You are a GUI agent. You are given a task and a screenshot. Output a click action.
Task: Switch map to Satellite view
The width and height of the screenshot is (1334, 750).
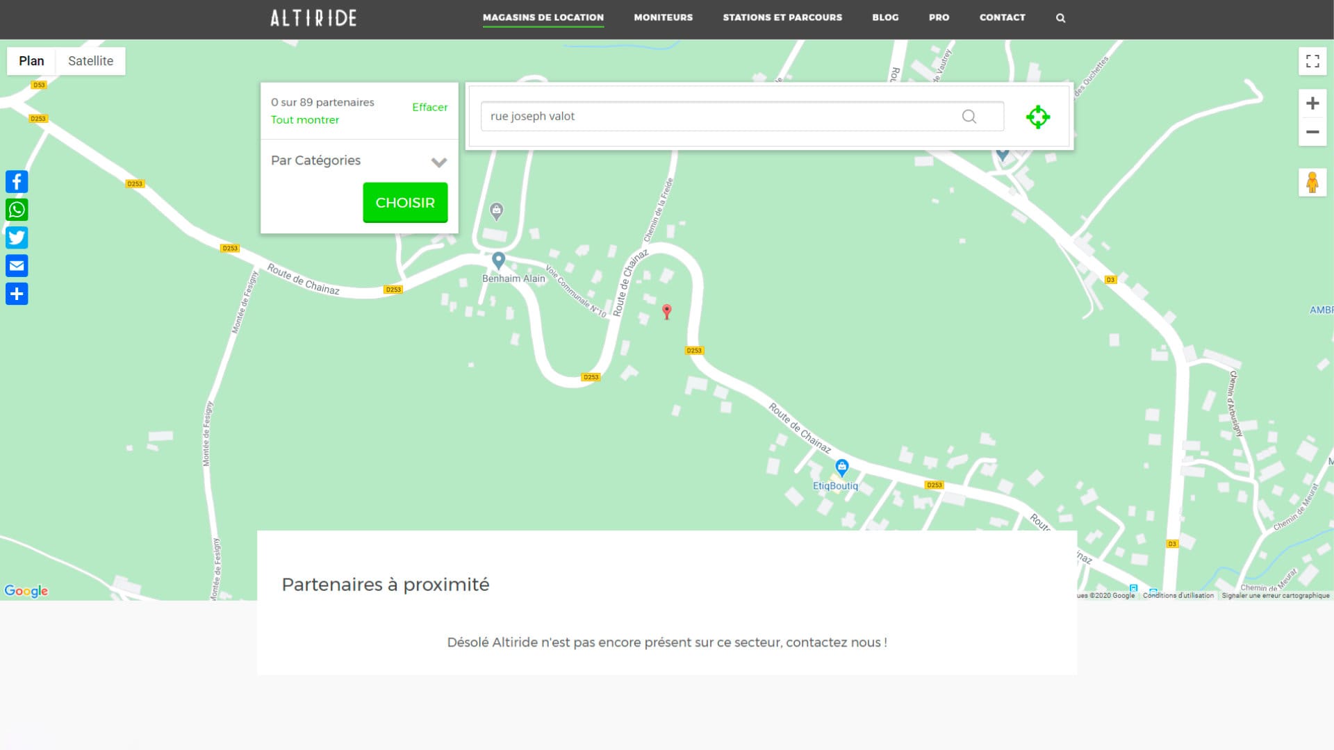pos(91,61)
